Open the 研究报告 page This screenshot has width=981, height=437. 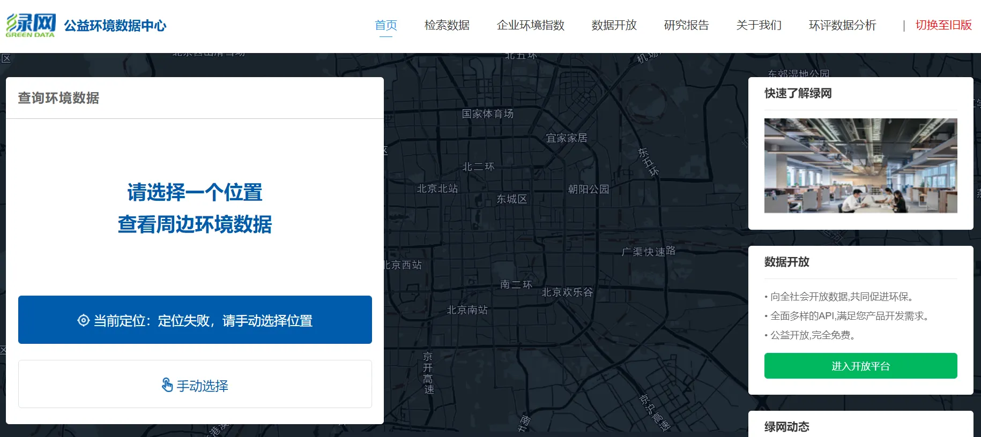tap(686, 25)
